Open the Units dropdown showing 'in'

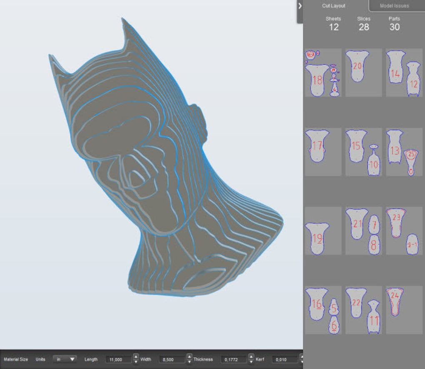[65, 359]
